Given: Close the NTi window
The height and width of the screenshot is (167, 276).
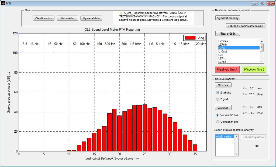Looking at the screenshot, I should (x=271, y=3).
